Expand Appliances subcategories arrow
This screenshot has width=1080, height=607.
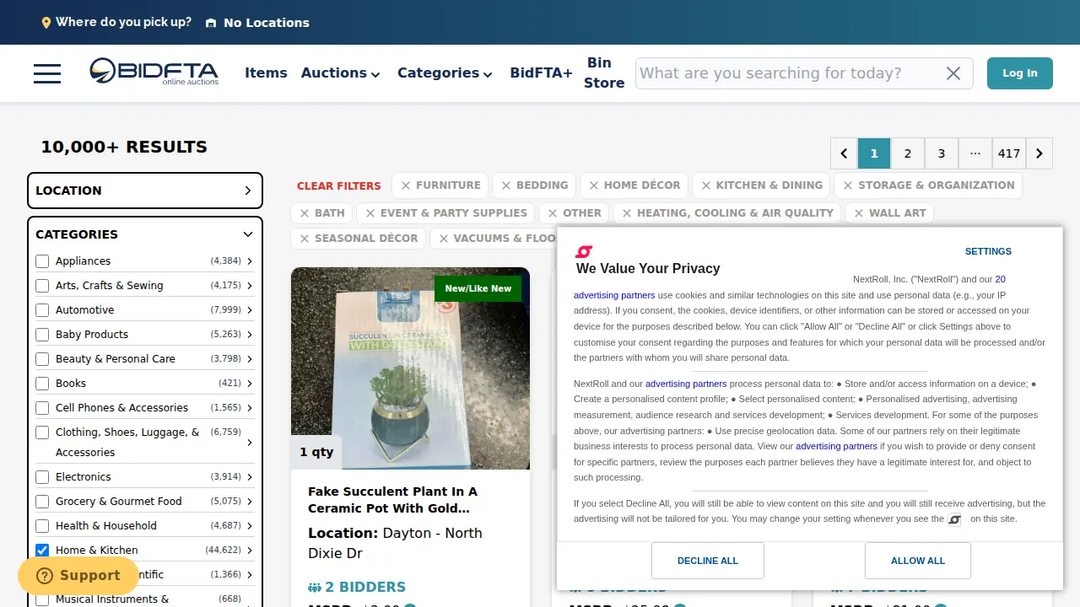[250, 262]
